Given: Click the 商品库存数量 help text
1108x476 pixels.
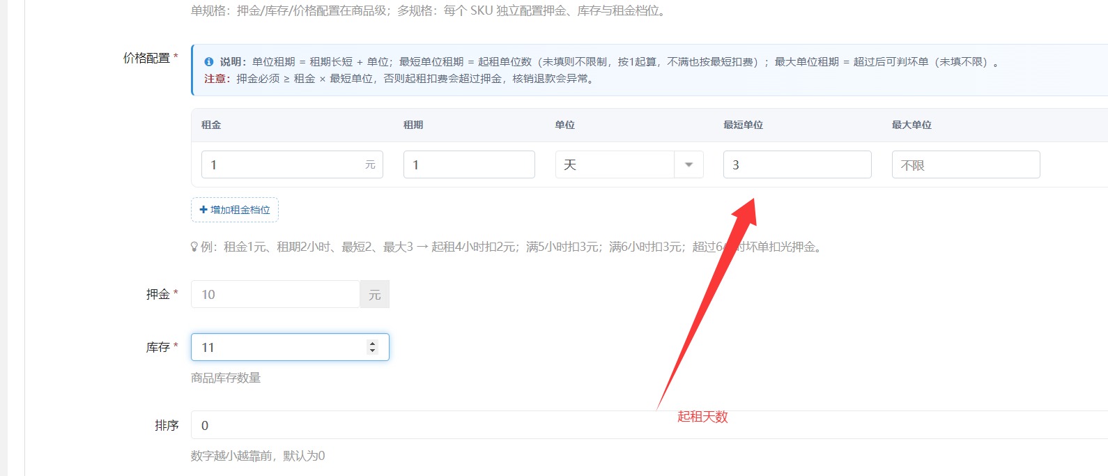Looking at the screenshot, I should tap(226, 378).
